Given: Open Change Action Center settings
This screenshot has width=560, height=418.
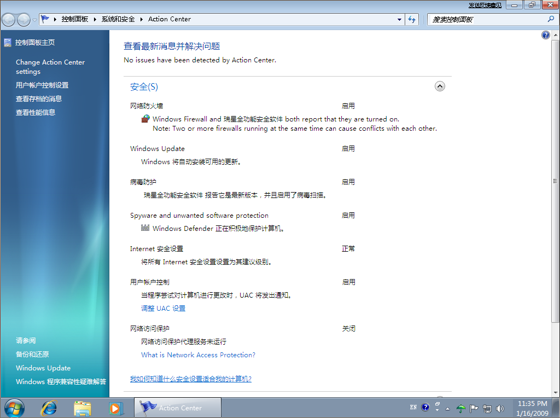Looking at the screenshot, I should coord(50,67).
